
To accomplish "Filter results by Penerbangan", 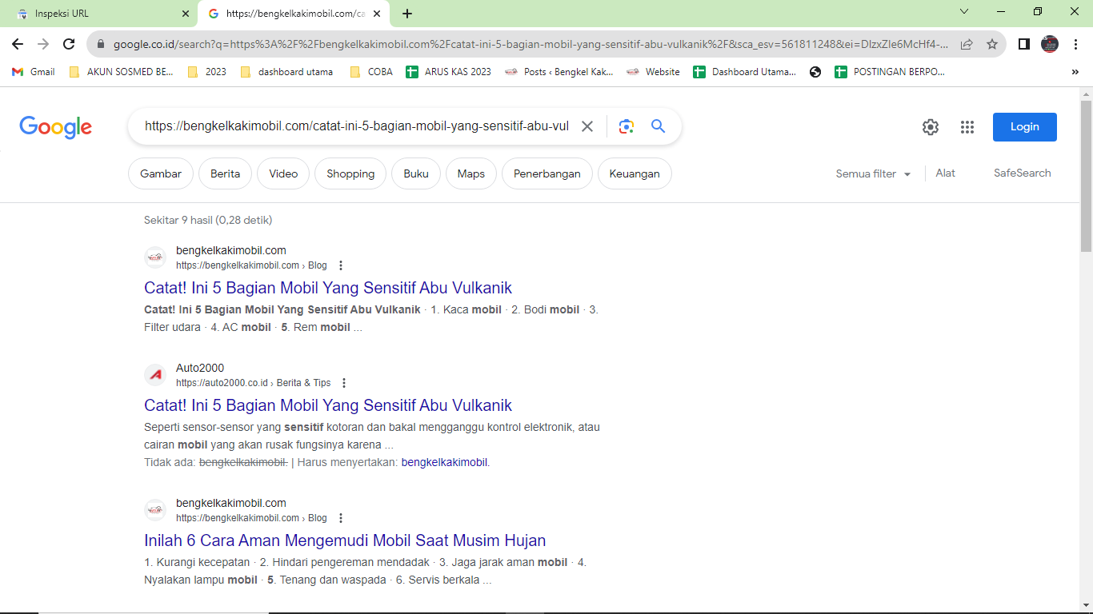I will [547, 173].
